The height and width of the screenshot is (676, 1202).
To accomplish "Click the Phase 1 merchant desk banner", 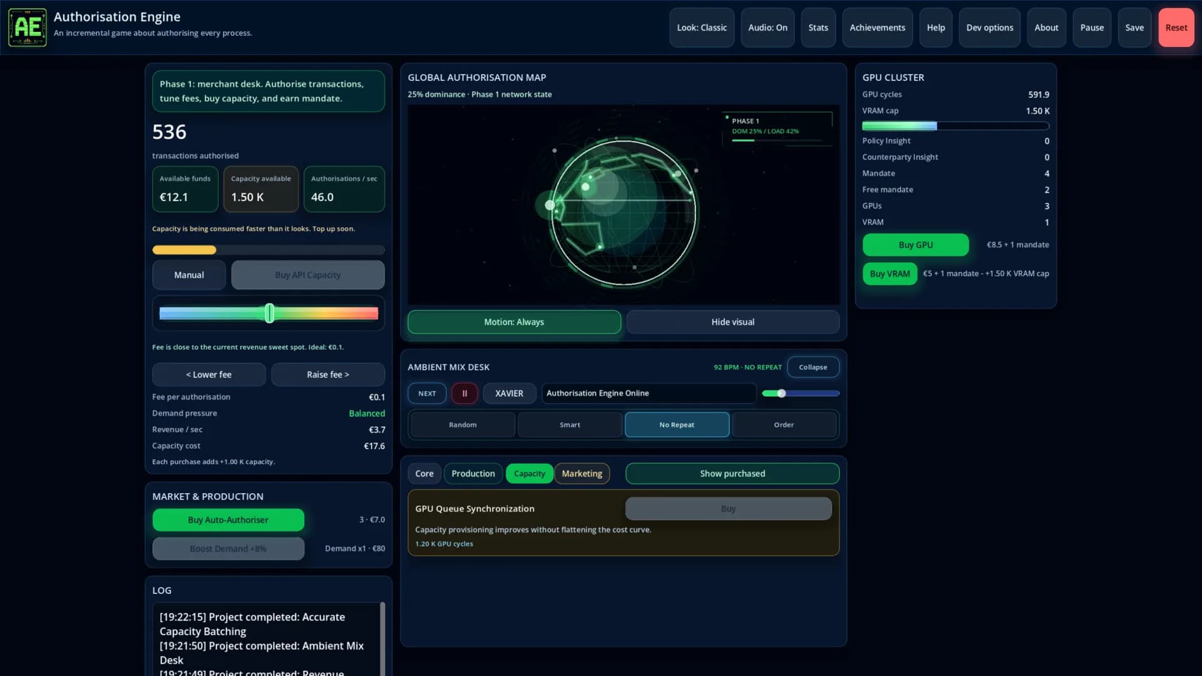I will click(269, 91).
